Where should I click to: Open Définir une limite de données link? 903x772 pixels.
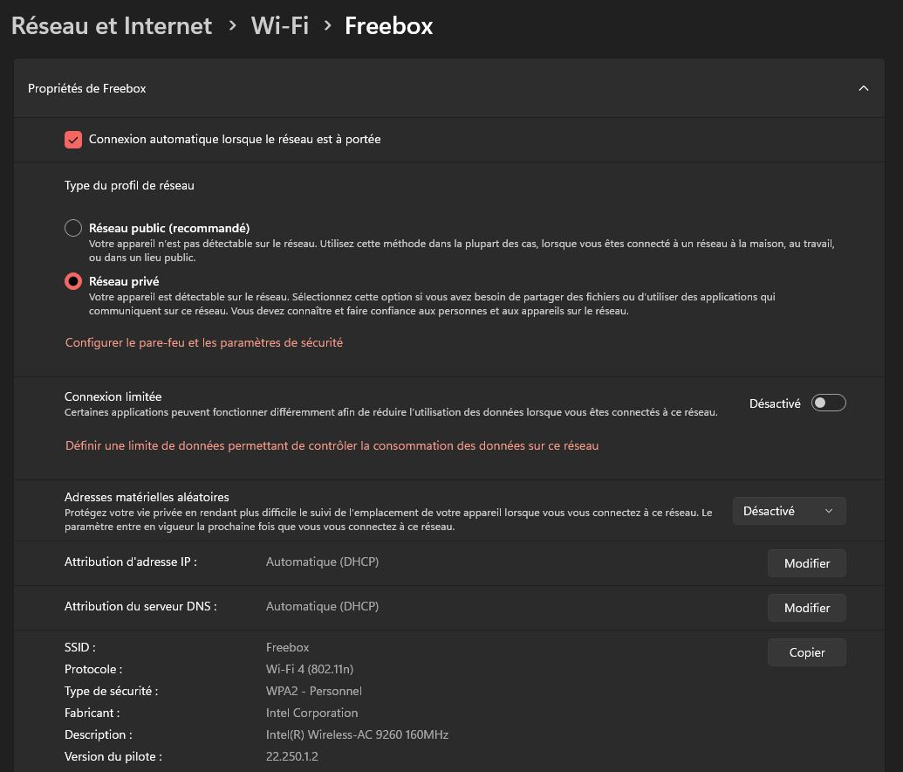coord(332,445)
